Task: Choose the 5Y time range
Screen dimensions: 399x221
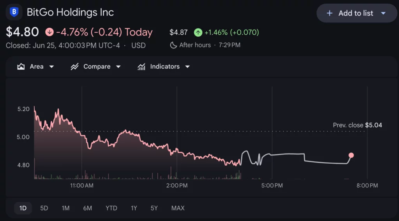Action: [154, 208]
